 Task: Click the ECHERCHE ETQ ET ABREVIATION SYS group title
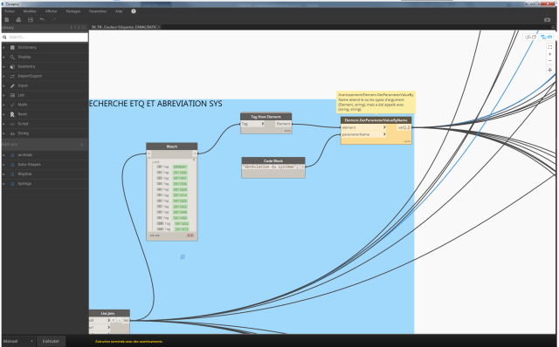(x=155, y=104)
